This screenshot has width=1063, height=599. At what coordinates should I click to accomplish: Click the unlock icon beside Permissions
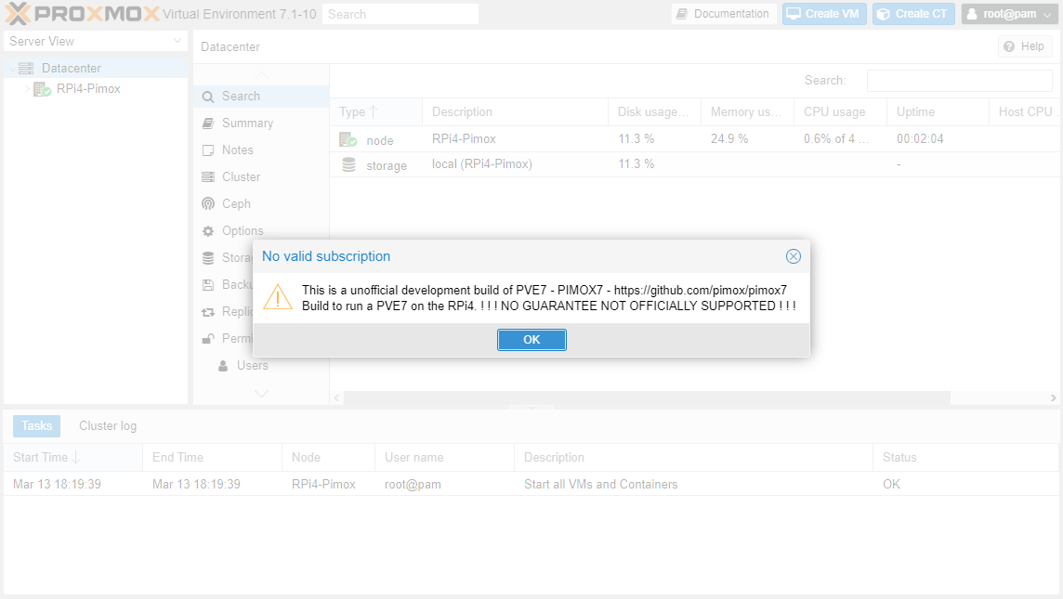208,338
